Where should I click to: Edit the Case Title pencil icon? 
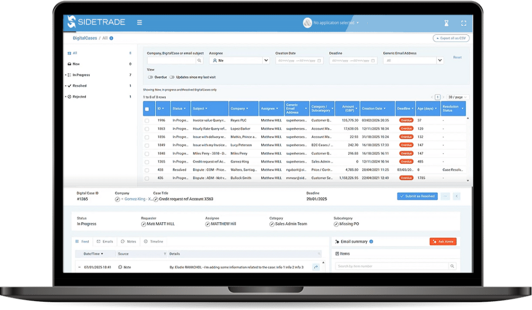(x=155, y=199)
